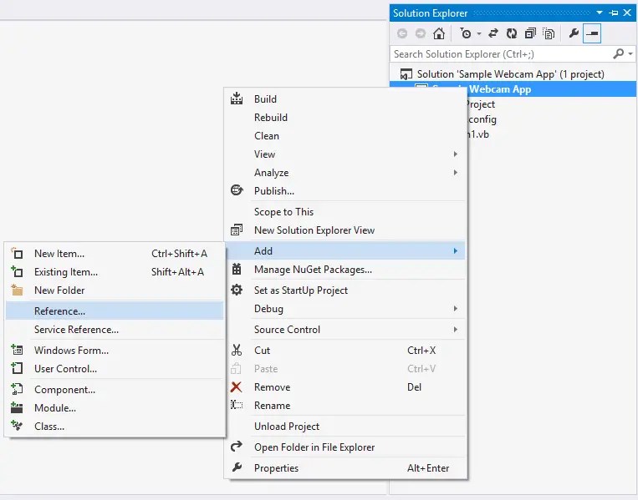Close the Solution Explorer panel

pyautogui.click(x=627, y=13)
